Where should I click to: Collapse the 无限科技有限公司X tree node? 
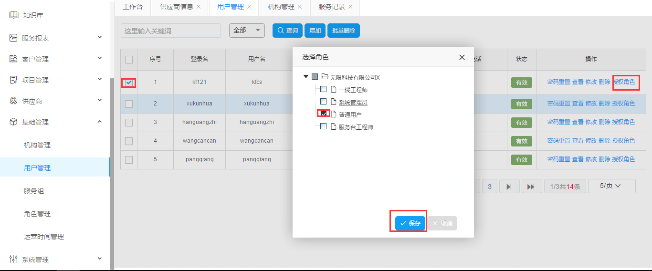point(306,77)
